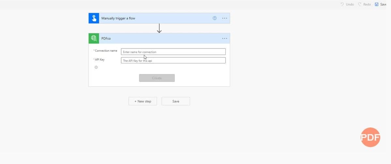Click the API Key label text
This screenshot has width=391, height=164.
click(x=100, y=60)
